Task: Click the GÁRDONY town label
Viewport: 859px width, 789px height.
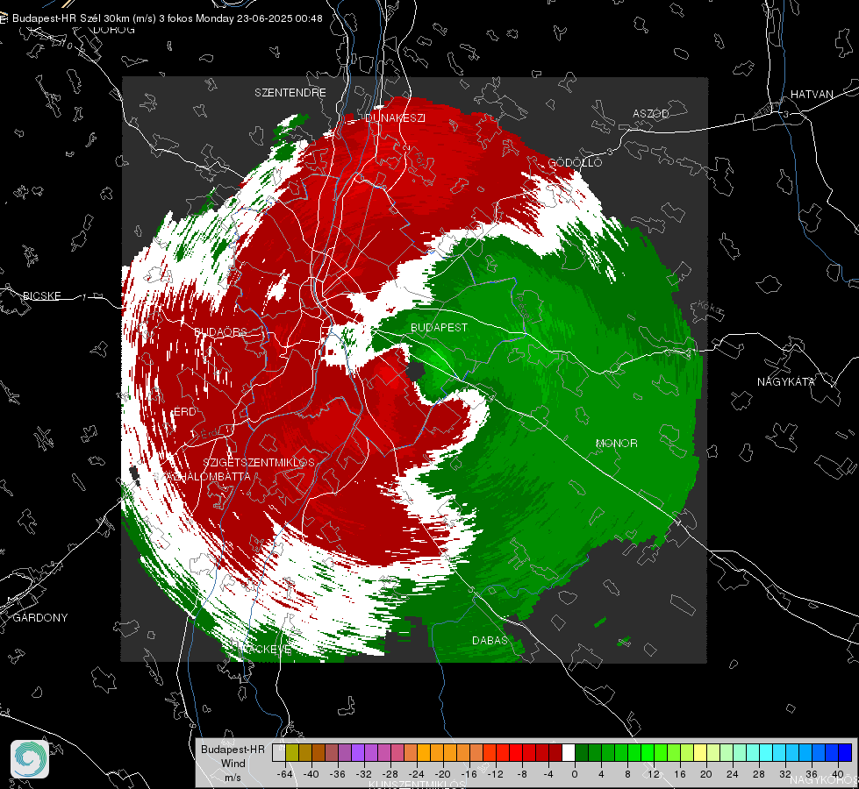Action: [x=40, y=618]
